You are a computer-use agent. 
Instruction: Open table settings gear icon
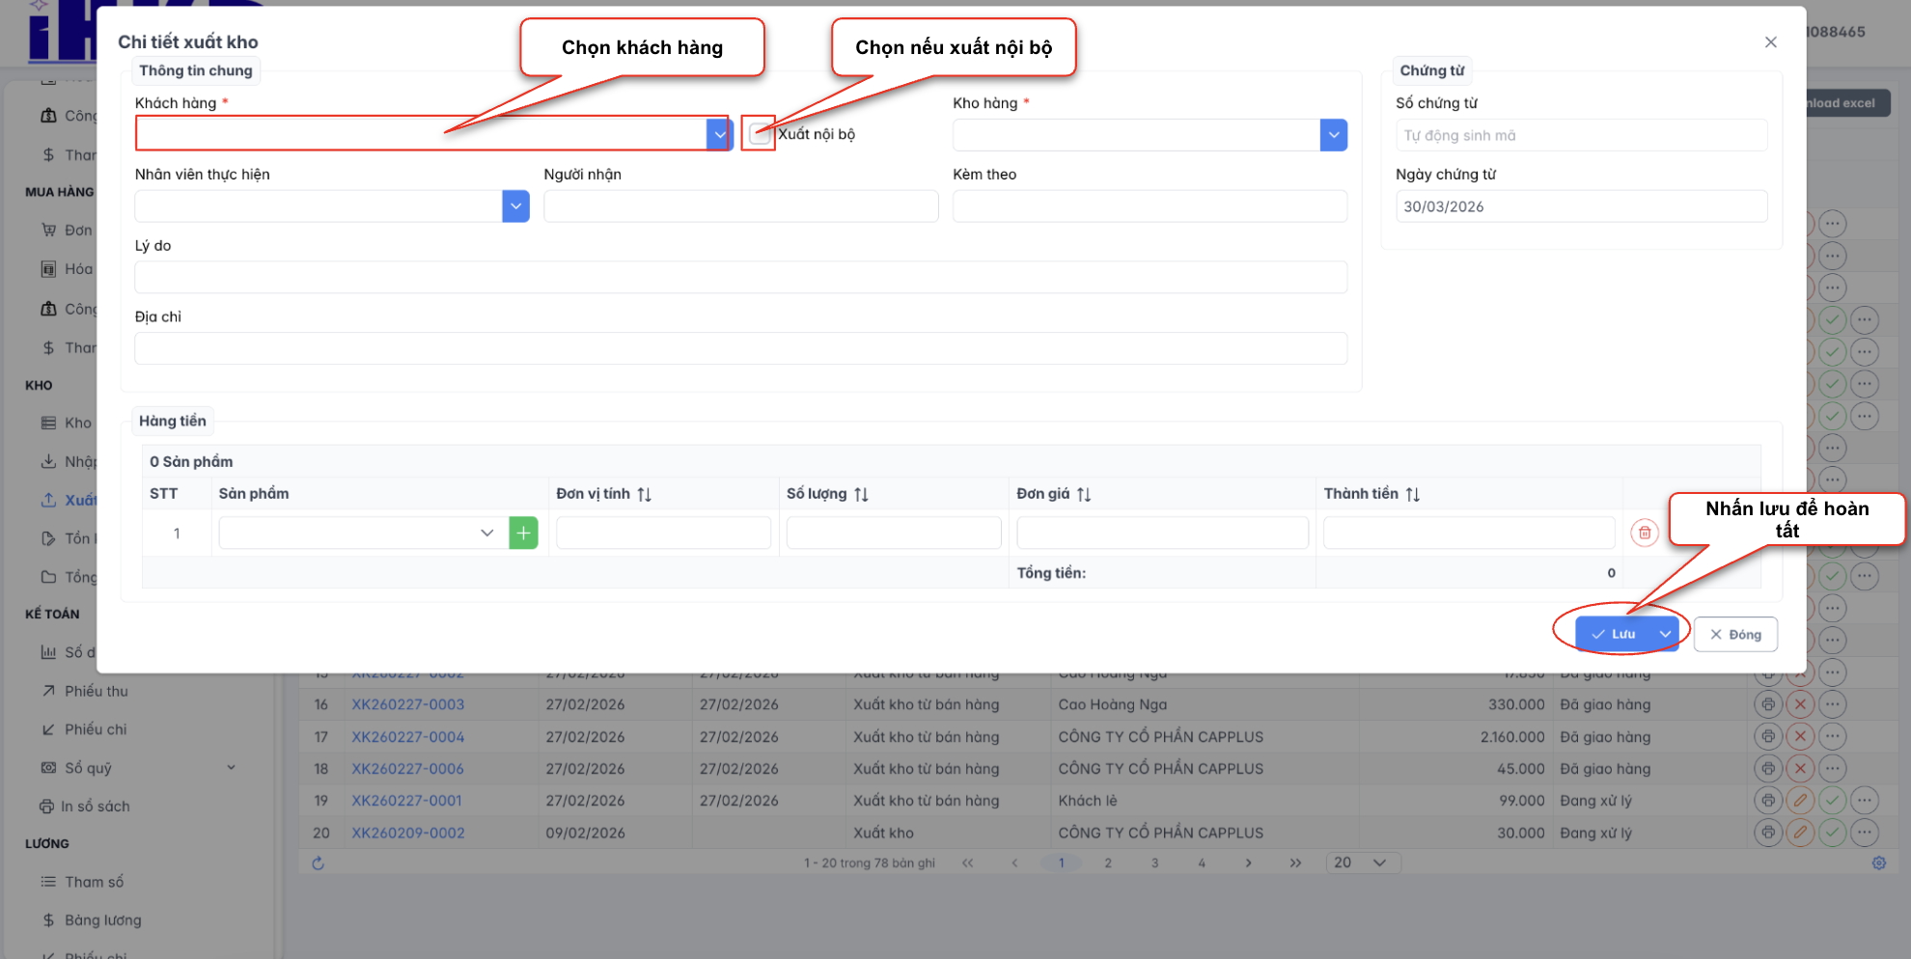tap(1878, 863)
